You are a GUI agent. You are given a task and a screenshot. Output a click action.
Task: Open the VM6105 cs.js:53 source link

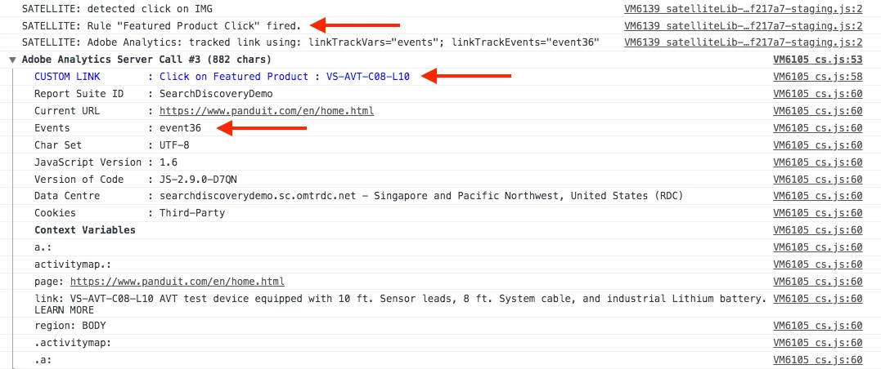[817, 60]
